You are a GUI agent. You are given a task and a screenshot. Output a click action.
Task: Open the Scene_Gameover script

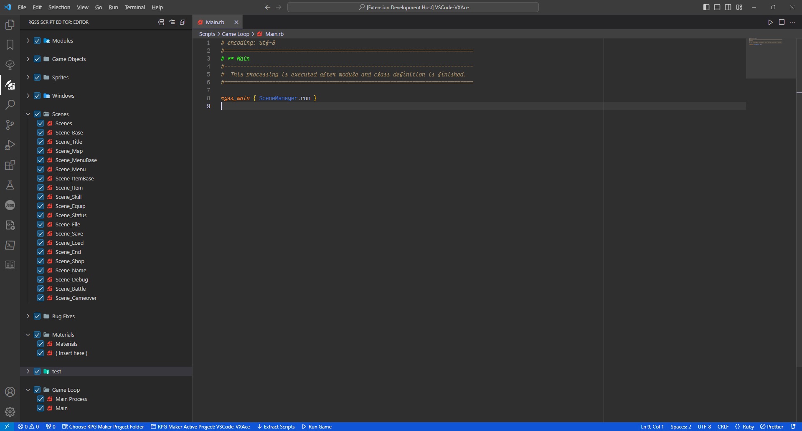click(x=76, y=298)
